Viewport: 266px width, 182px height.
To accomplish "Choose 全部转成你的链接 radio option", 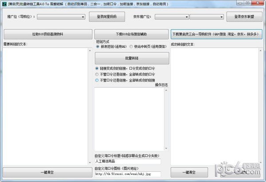I will coord(97,80).
